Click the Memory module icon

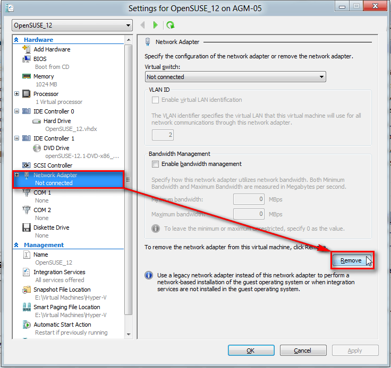(27, 76)
